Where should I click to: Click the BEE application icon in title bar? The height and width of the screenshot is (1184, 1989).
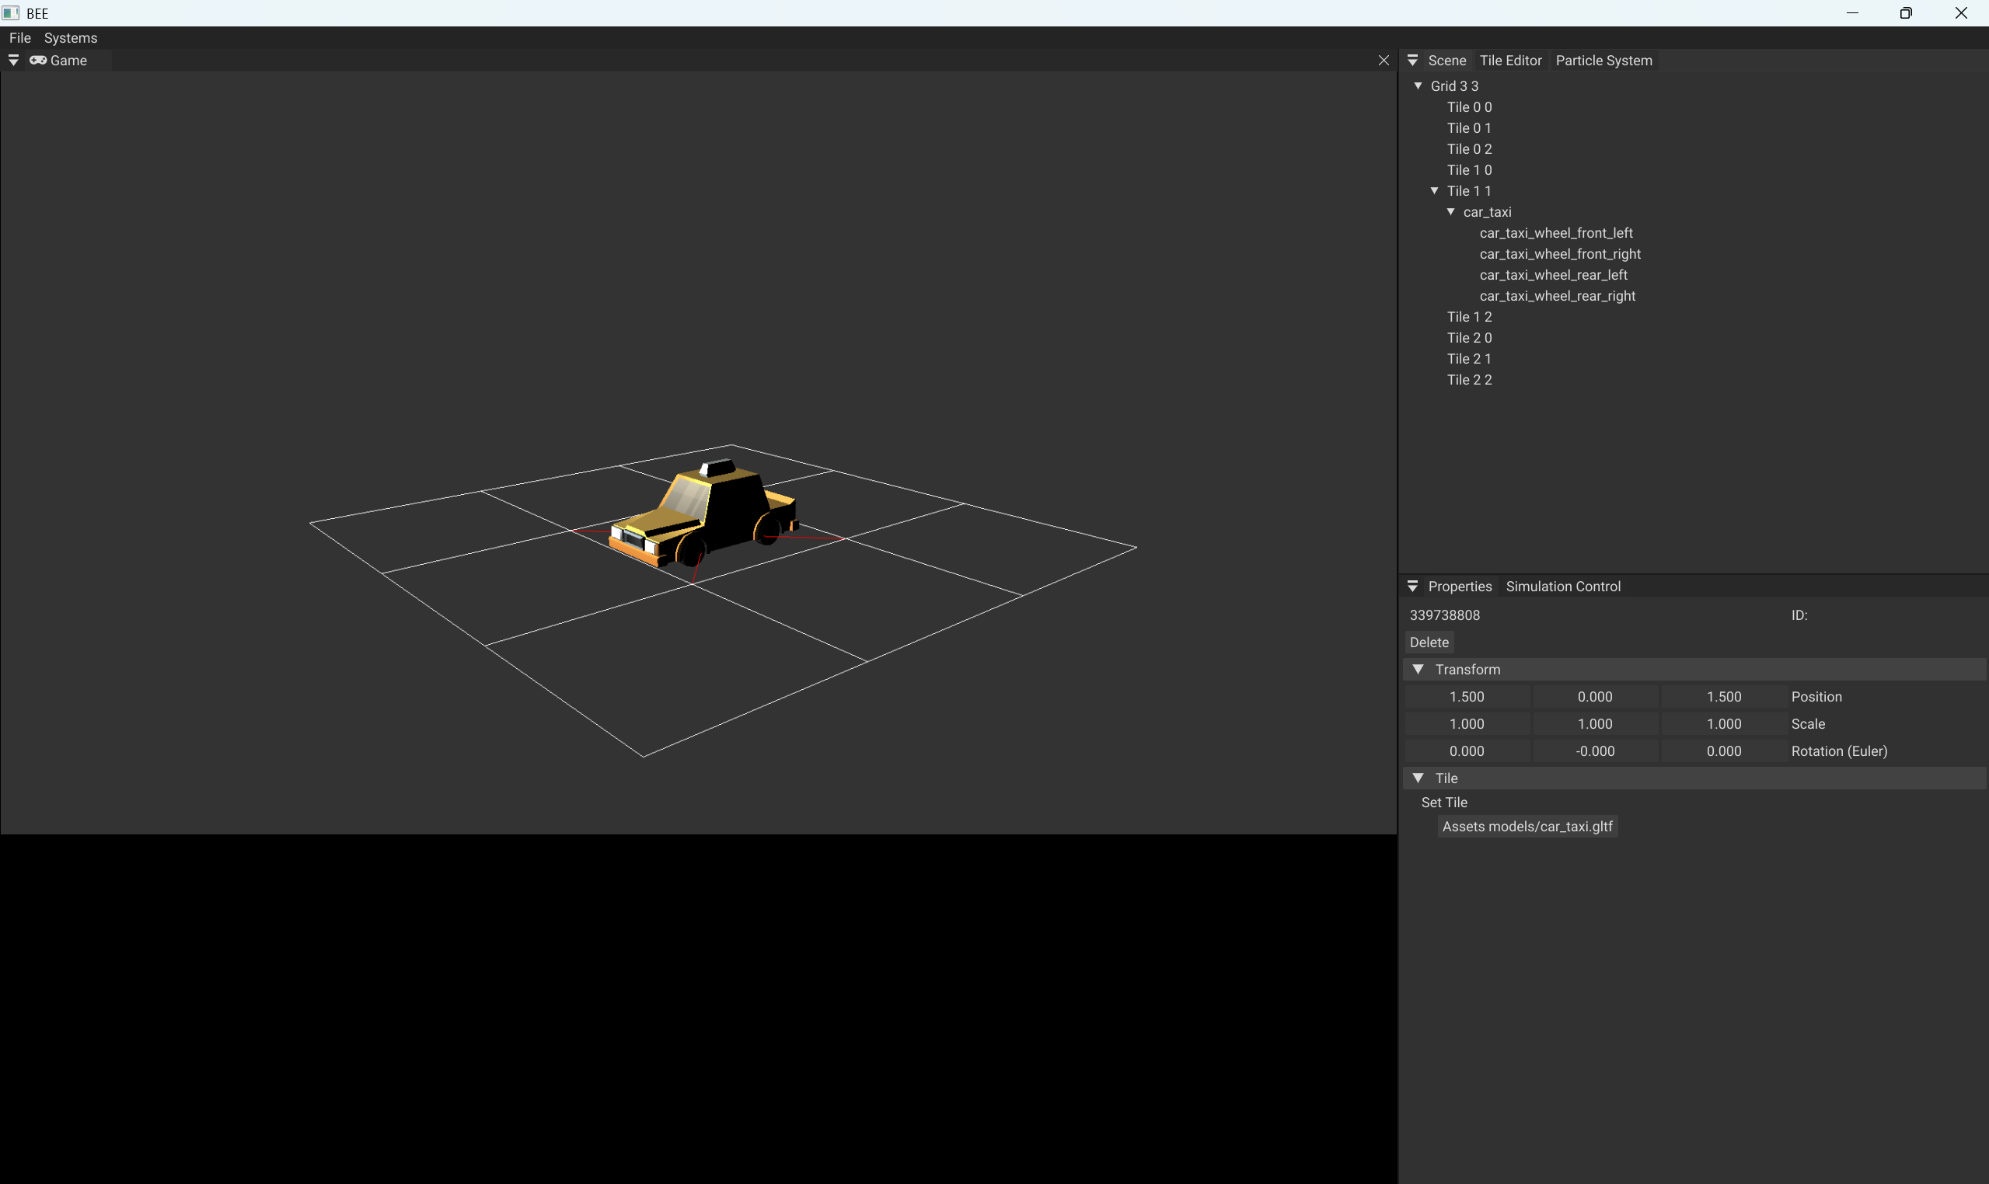click(x=10, y=12)
